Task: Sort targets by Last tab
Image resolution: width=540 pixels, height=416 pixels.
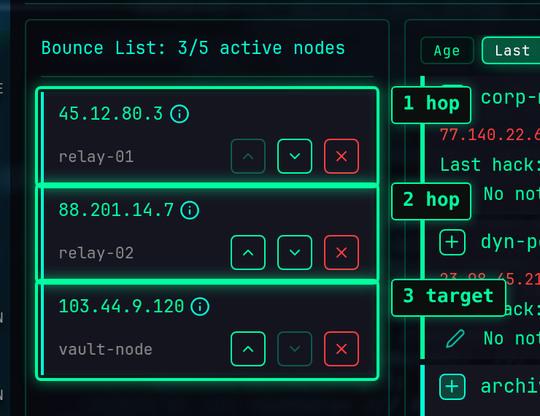Action: pos(511,50)
